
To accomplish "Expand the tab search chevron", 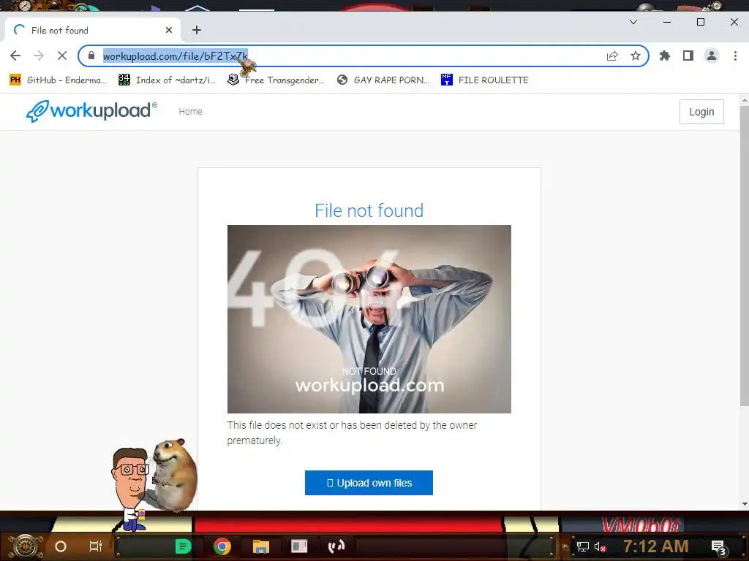I will (633, 22).
